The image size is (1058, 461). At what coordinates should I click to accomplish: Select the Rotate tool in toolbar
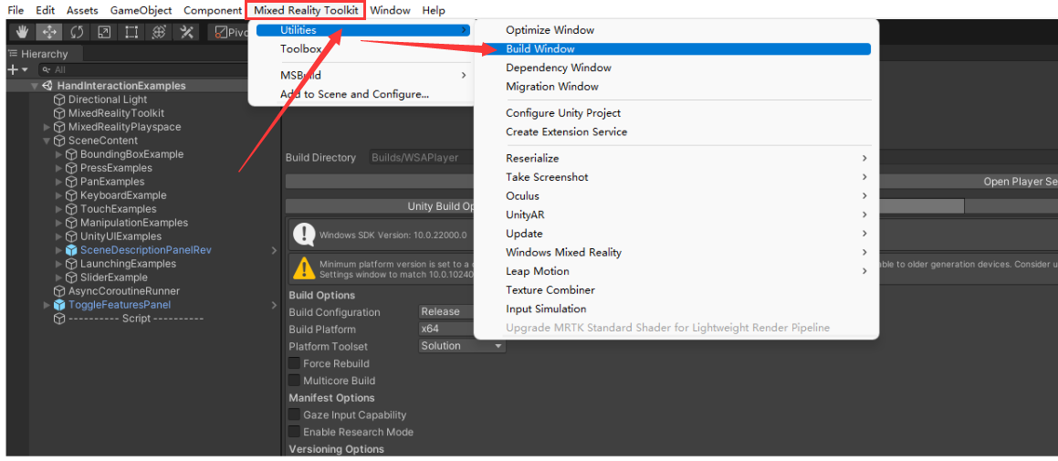tap(77, 32)
